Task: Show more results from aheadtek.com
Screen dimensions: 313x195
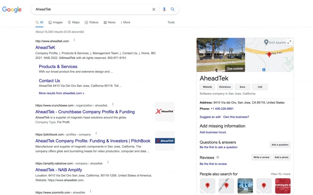Action: (x=61, y=93)
